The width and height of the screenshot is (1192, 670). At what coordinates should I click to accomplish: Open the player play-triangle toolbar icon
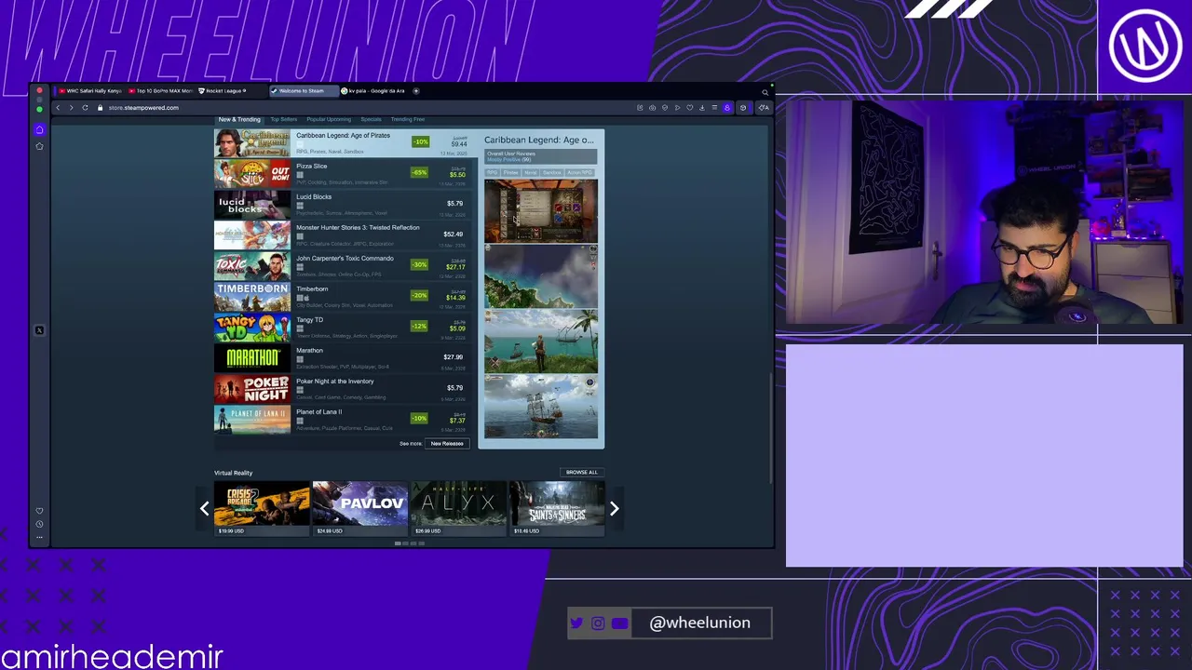[x=677, y=108]
